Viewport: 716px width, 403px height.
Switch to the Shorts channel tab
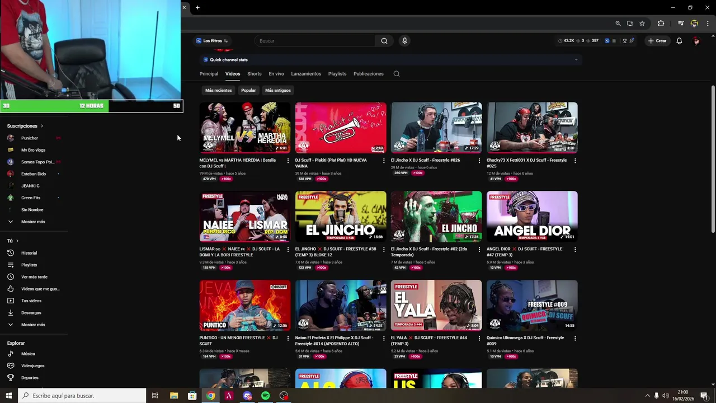[x=255, y=74]
